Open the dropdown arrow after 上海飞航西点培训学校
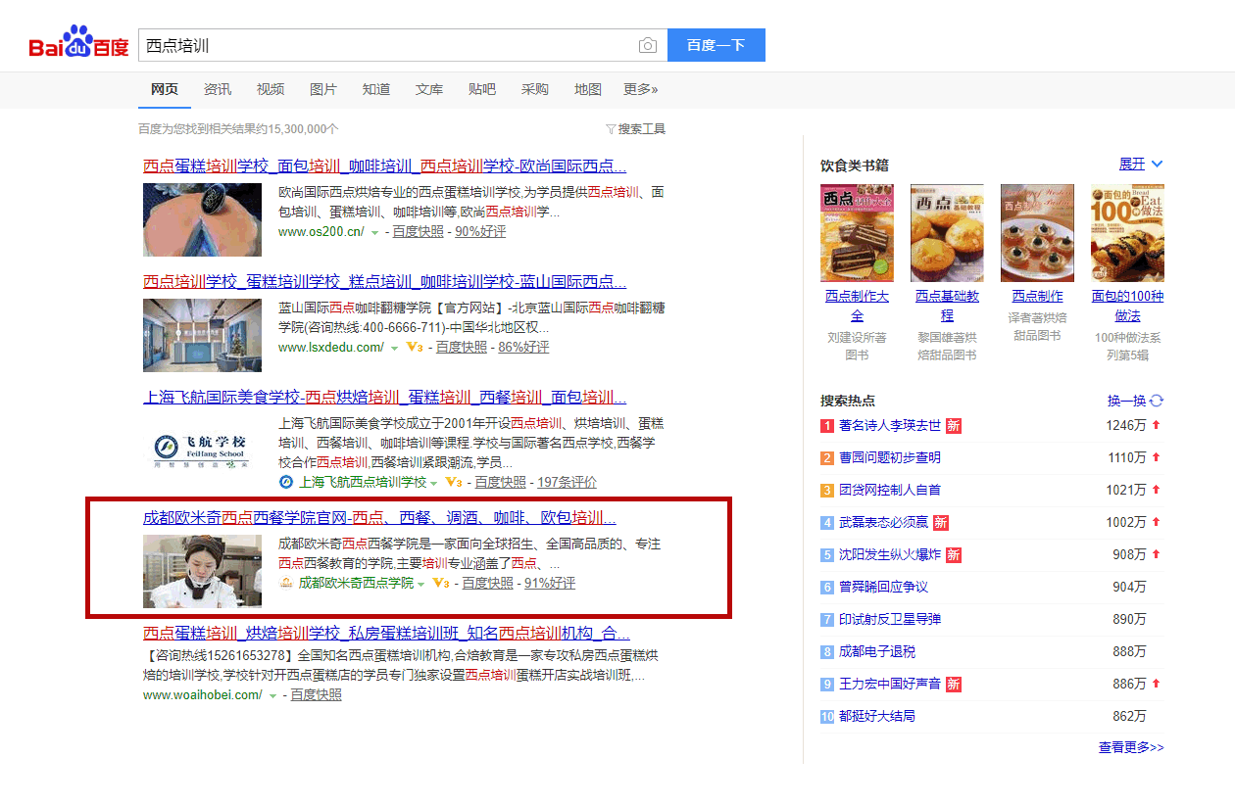This screenshot has height=806, width=1235. 433,483
